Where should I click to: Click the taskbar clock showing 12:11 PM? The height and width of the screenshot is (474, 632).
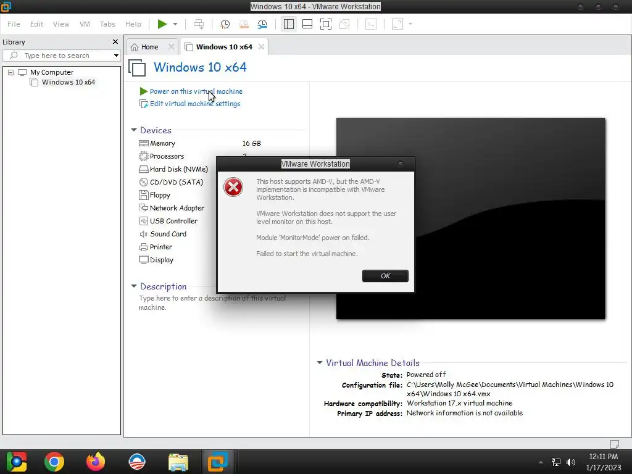click(x=604, y=462)
